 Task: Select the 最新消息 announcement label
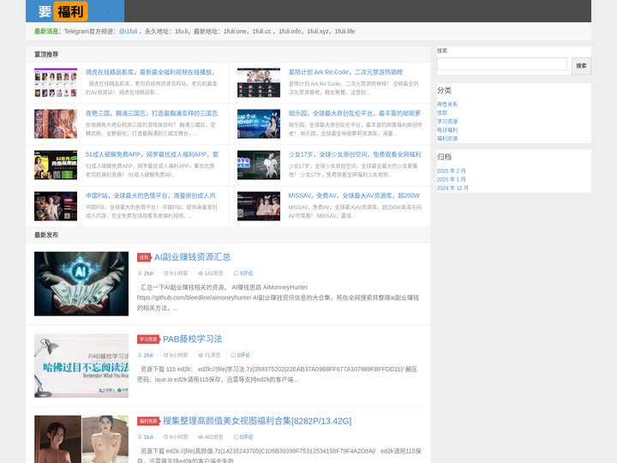tap(46, 31)
